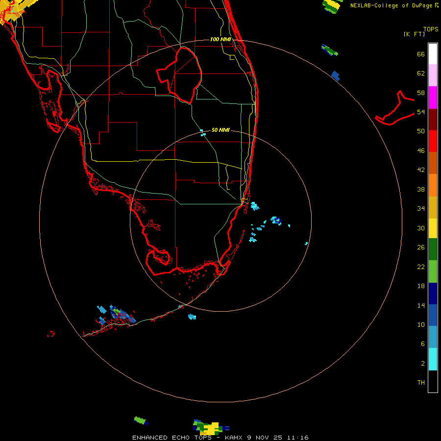441x441 pixels.
Task: Click the dark green legend swatch
Action: [x=433, y=249]
